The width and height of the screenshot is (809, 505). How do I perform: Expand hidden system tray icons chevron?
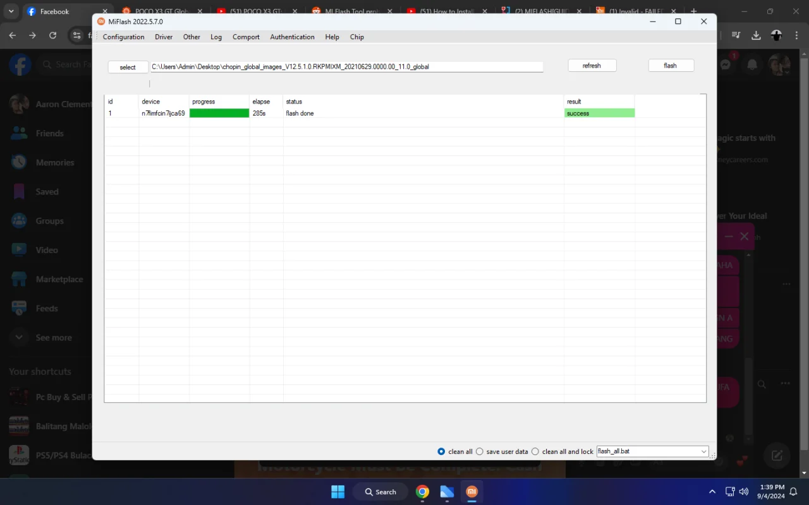(712, 492)
